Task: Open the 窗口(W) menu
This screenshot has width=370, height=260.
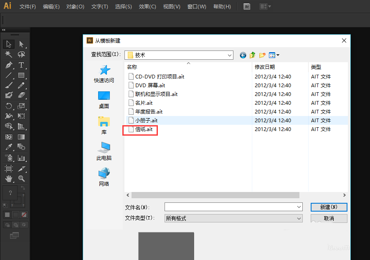Action: (x=196, y=6)
